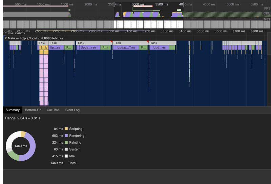The height and width of the screenshot is (184, 271).
Task: Click the purple Rendering legend swatch
Action: coord(66,136)
